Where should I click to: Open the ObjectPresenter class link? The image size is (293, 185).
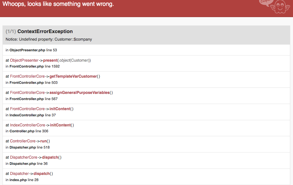[24, 60]
